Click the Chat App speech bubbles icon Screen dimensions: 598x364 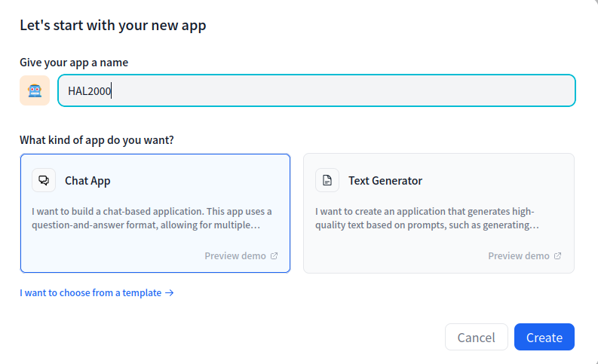click(44, 180)
